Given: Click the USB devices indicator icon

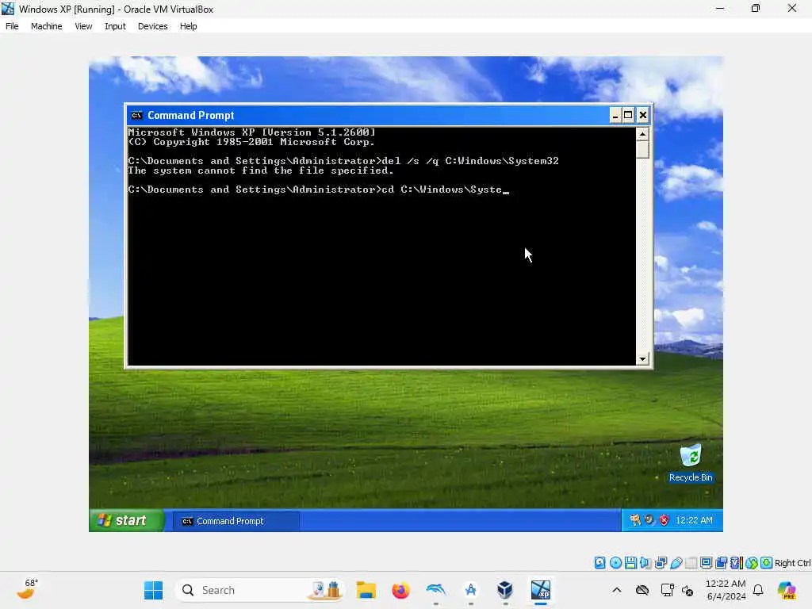Looking at the screenshot, I should click(676, 563).
